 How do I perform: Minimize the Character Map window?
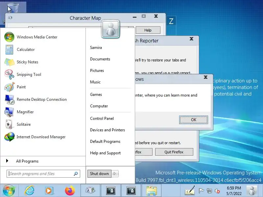134,17
